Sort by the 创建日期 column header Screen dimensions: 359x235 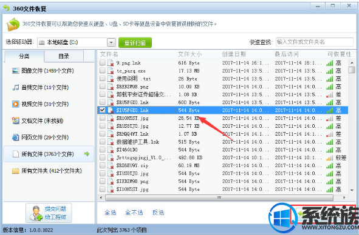[234, 55]
